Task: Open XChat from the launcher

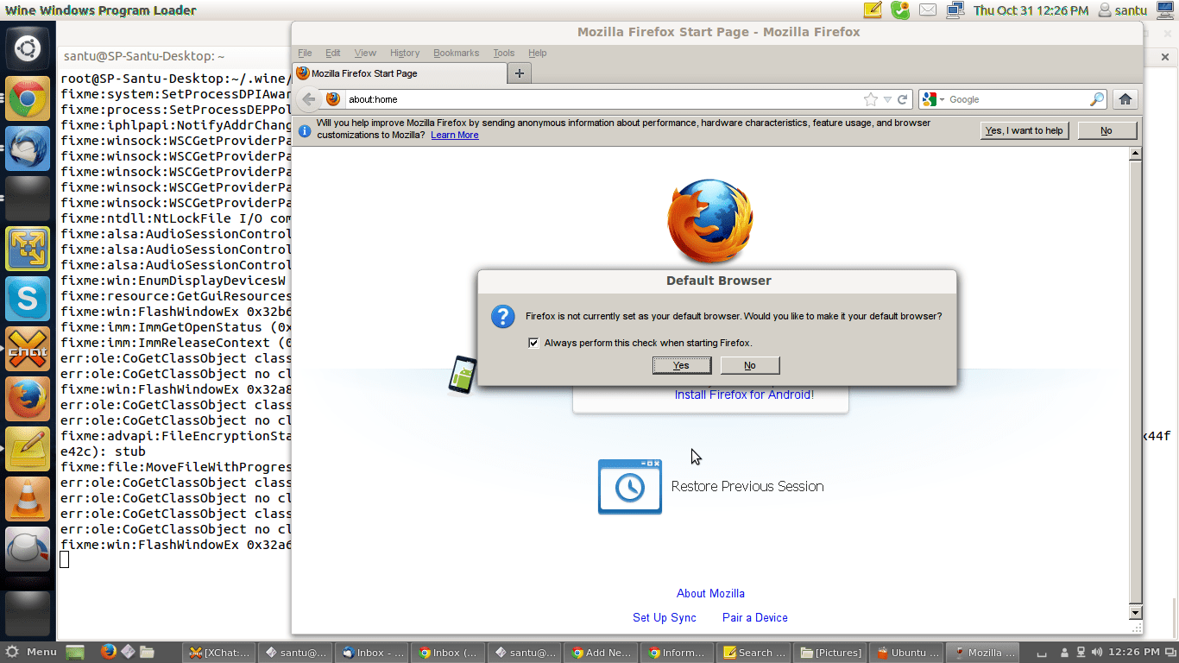Action: pos(28,350)
